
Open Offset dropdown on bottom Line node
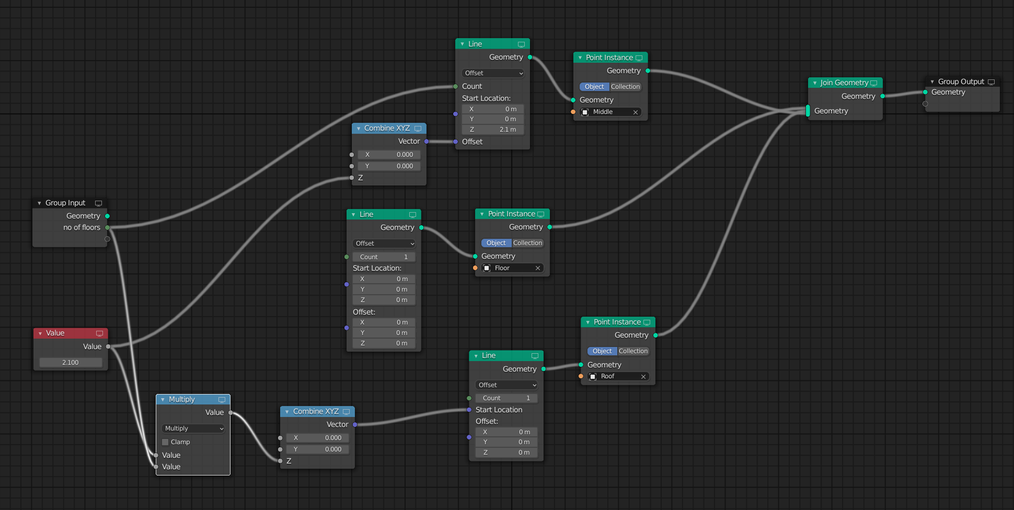coord(506,385)
